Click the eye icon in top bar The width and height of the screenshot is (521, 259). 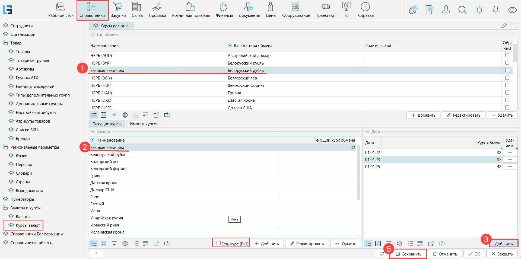pyautogui.click(x=512, y=10)
